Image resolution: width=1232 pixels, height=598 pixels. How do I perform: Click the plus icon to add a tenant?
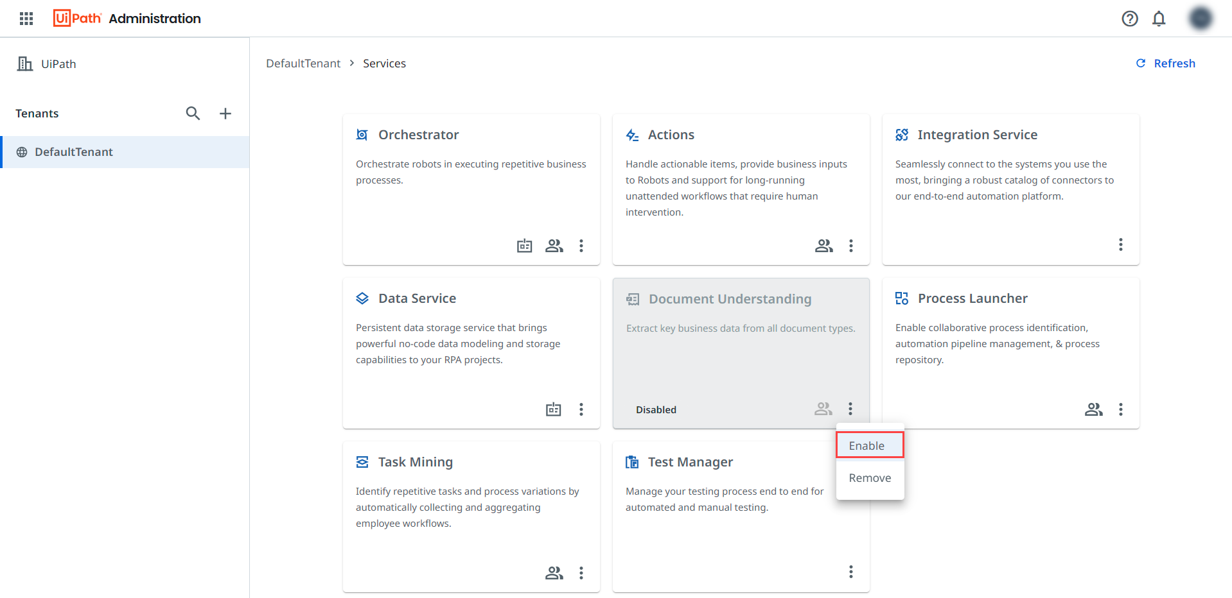click(225, 113)
